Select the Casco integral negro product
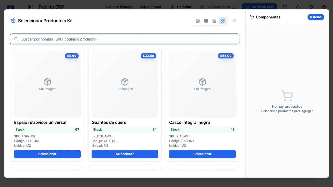Viewport: 333px width, 187px height. coord(202,154)
